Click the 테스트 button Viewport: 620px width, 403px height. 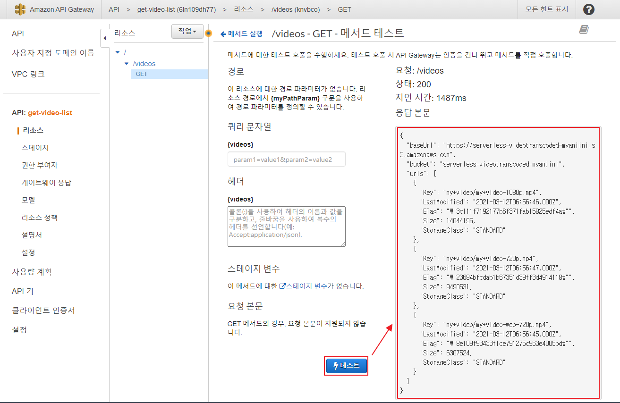pyautogui.click(x=346, y=366)
